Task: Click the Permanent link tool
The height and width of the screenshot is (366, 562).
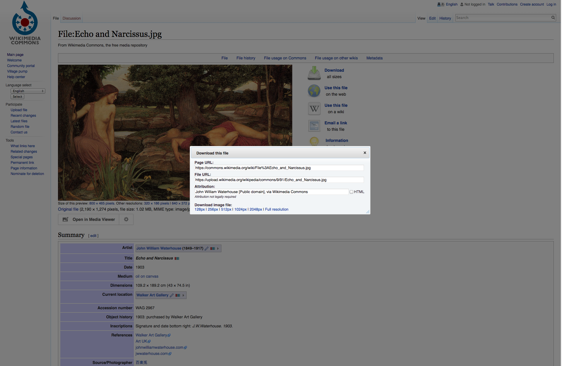Action: coord(22,163)
